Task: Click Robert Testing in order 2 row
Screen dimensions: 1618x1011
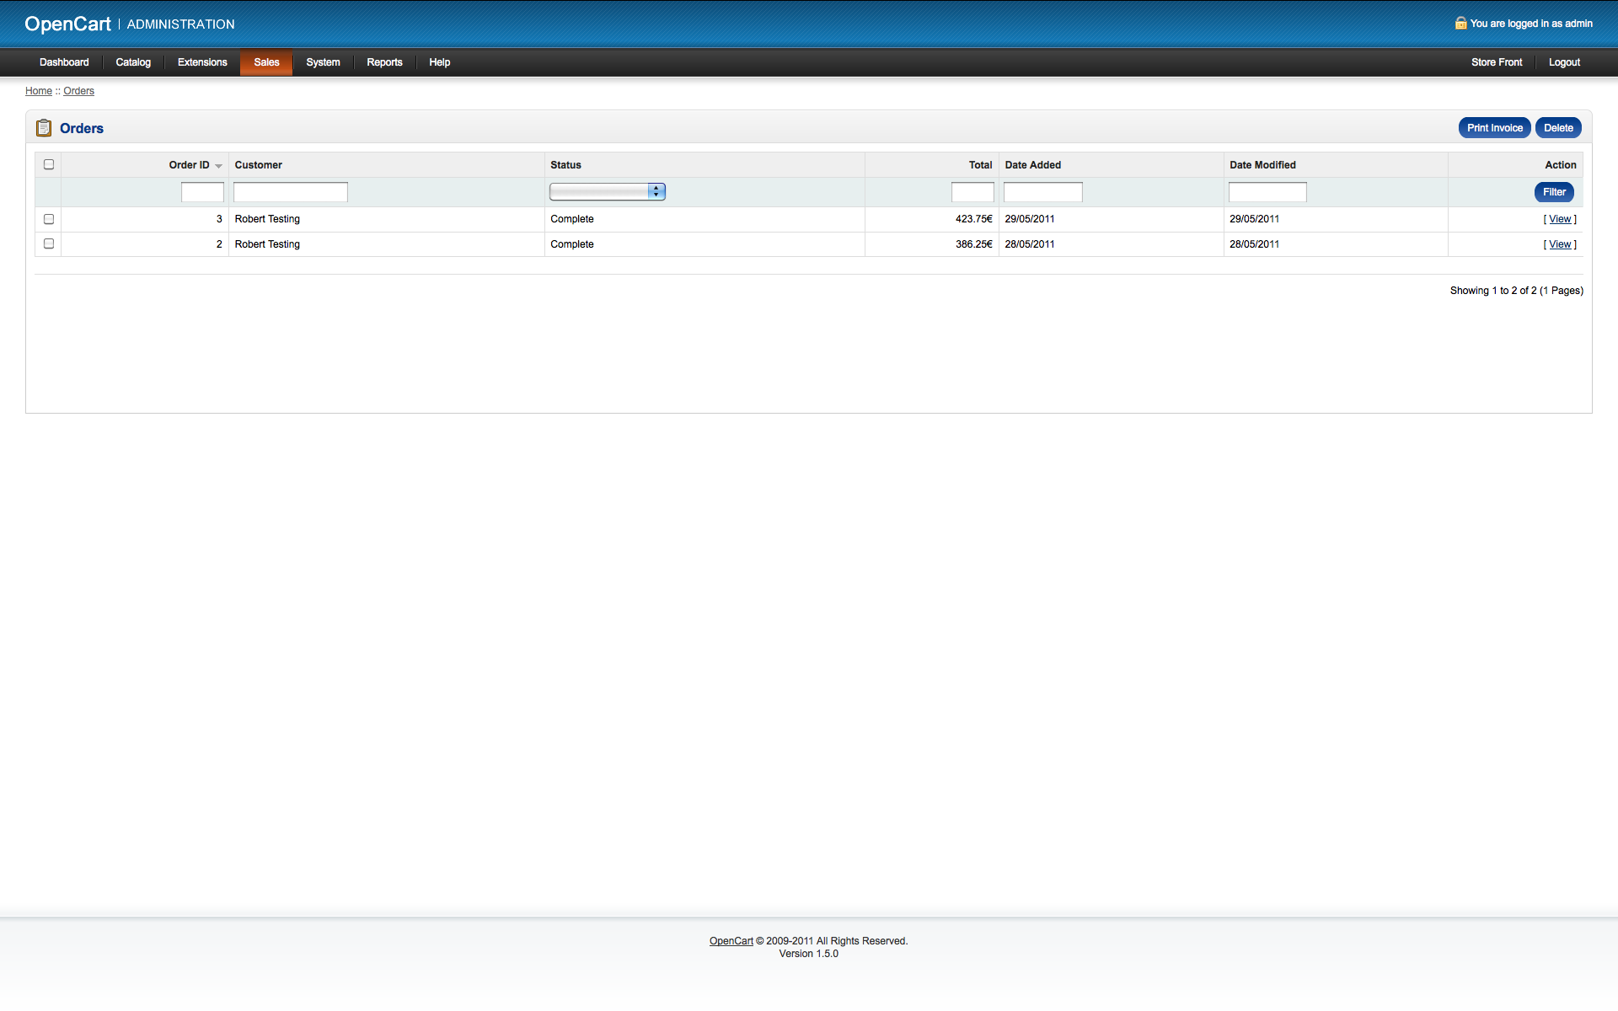Action: [x=267, y=244]
